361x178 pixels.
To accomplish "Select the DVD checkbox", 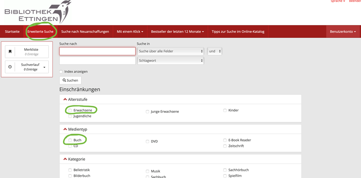I will [x=148, y=142].
